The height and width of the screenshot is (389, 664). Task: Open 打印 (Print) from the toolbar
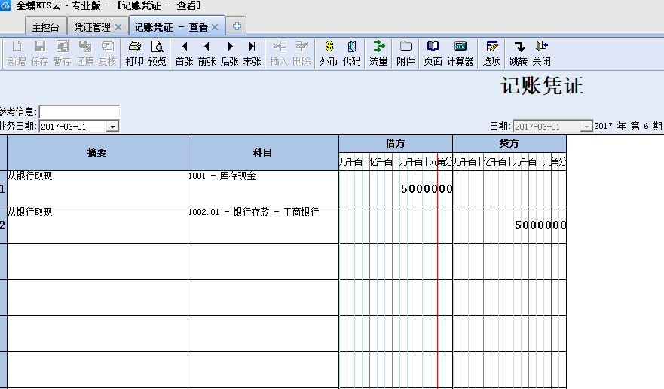[x=135, y=53]
